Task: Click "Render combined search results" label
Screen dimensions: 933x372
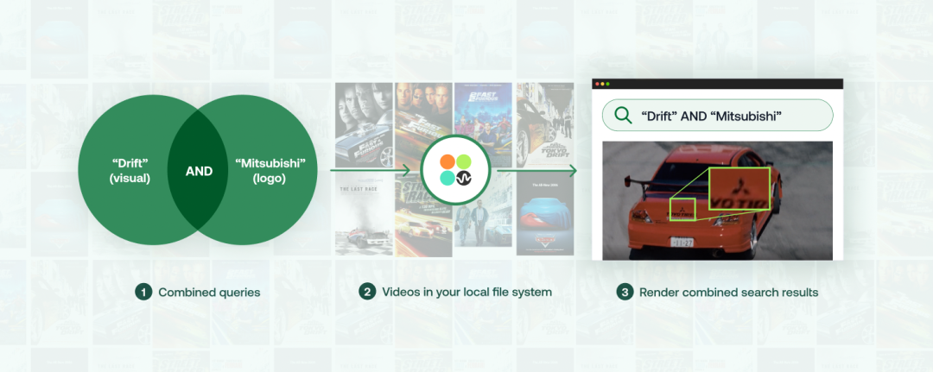Action: pos(728,293)
